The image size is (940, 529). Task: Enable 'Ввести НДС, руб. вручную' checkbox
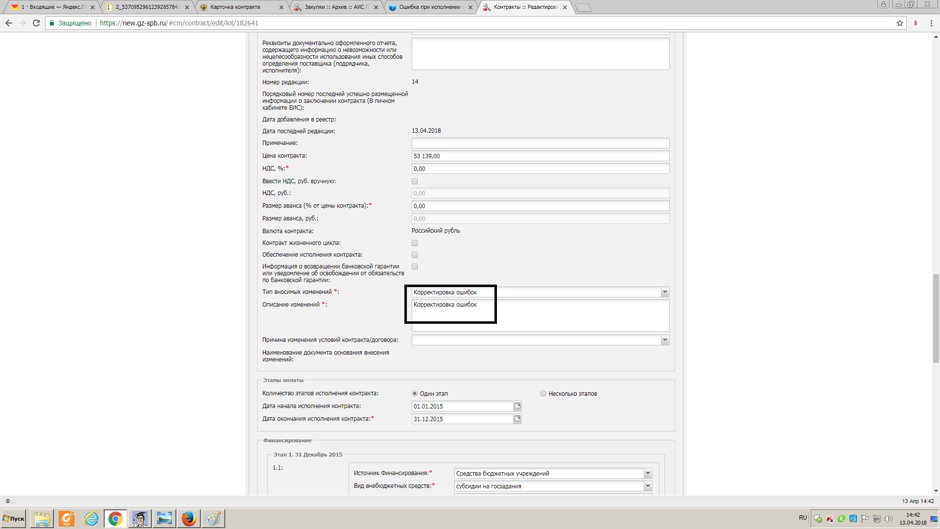(415, 181)
